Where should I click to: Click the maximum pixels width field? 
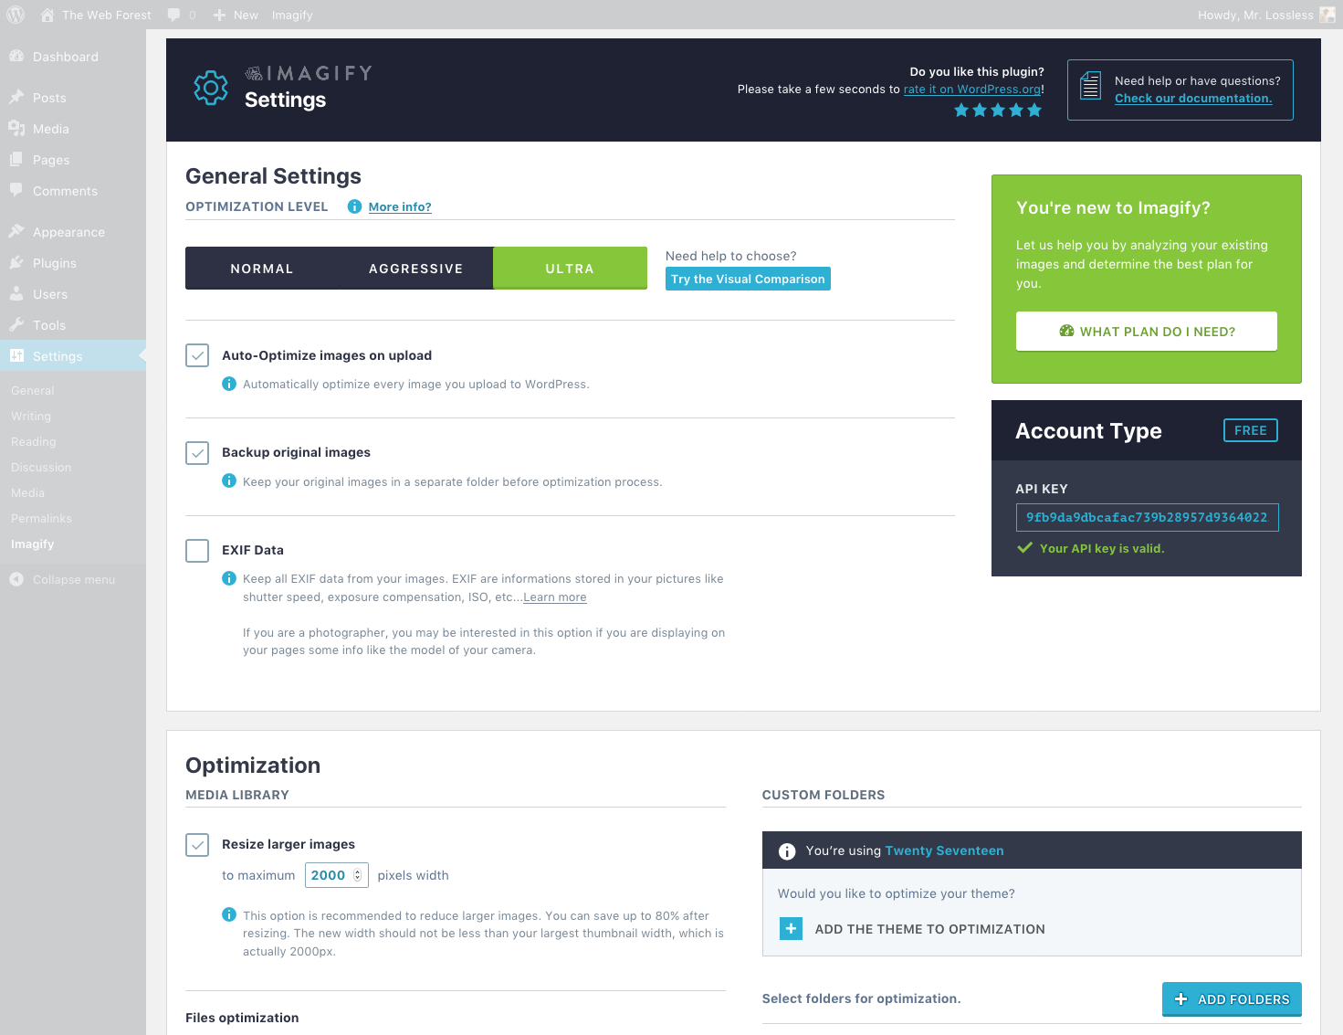pos(337,875)
